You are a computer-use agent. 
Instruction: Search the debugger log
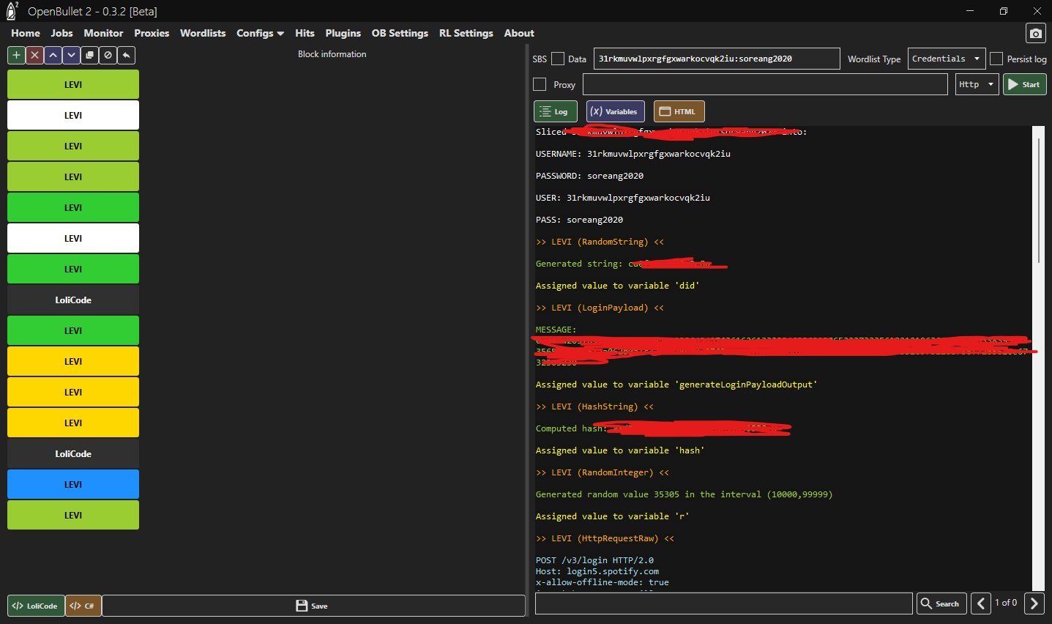941,603
